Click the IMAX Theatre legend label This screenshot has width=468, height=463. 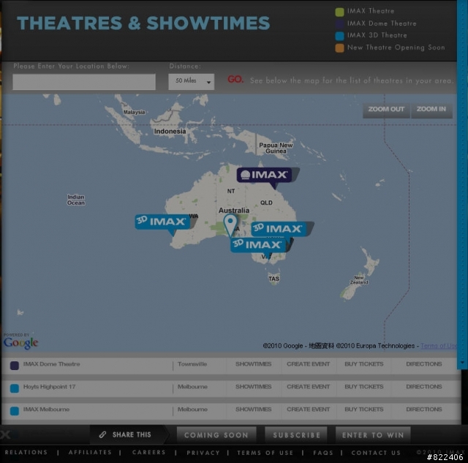pos(371,11)
